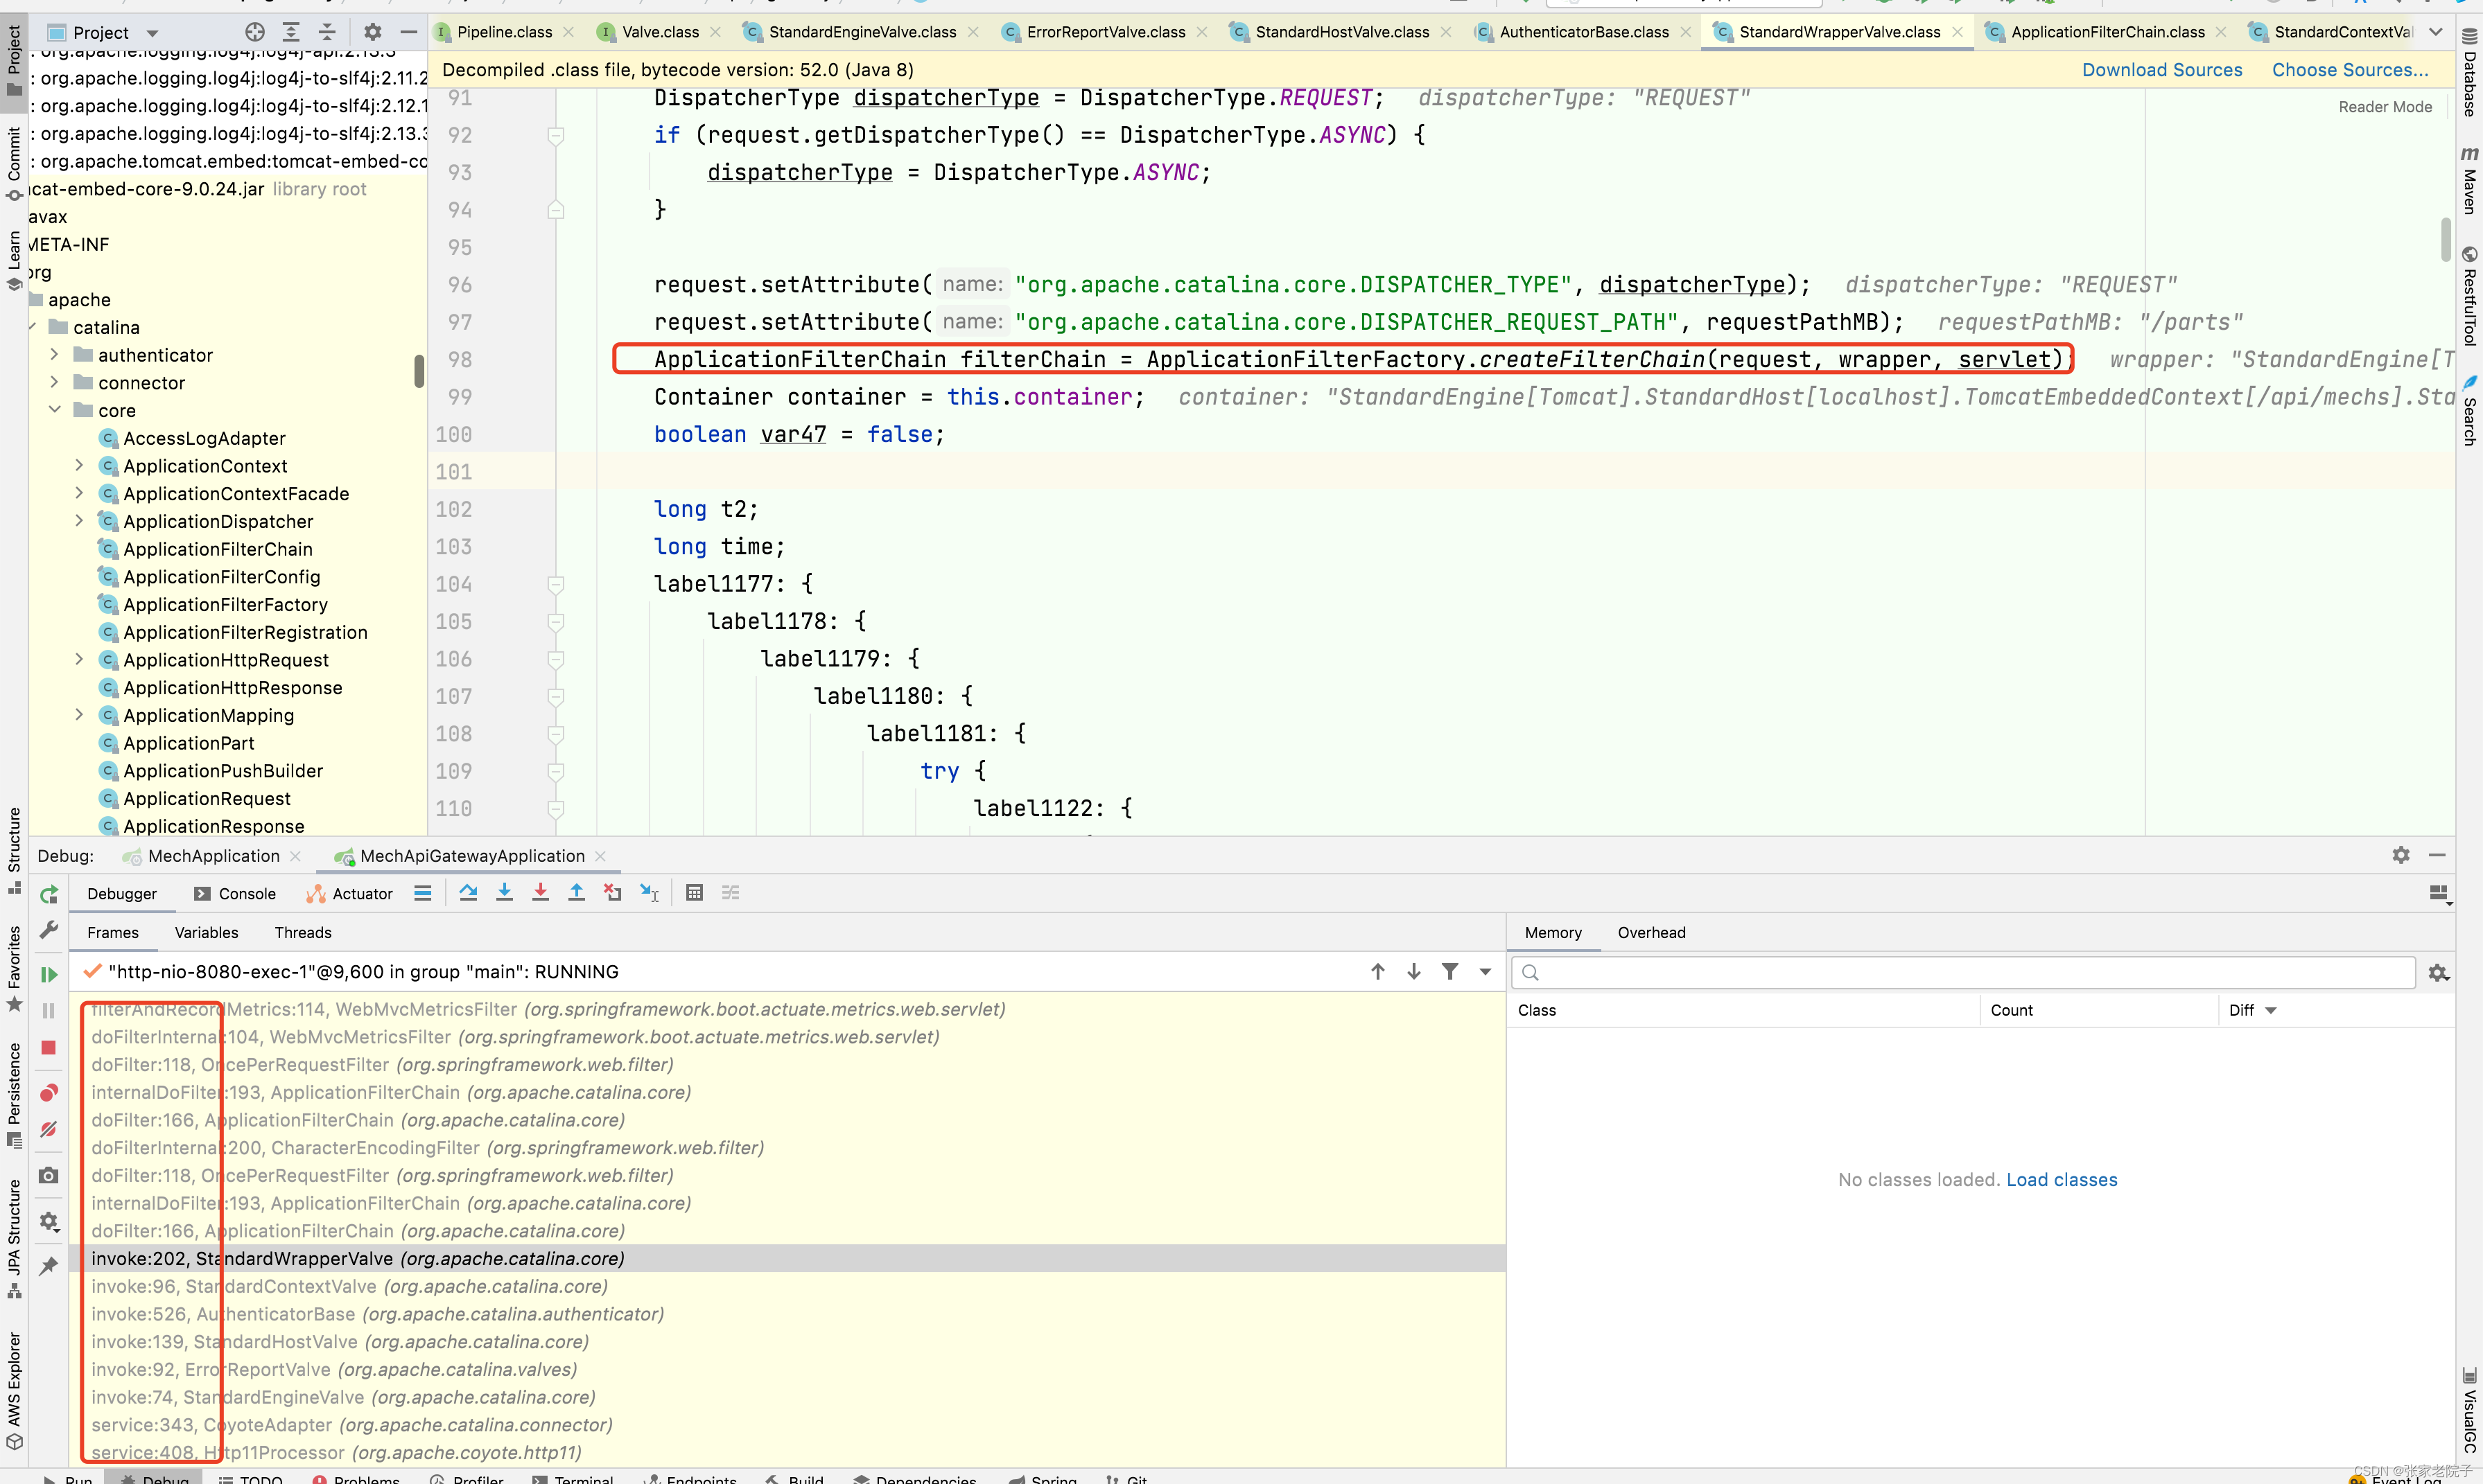Expand the authenticator package folder
Screen dimensions: 2483x1484
coord(55,355)
